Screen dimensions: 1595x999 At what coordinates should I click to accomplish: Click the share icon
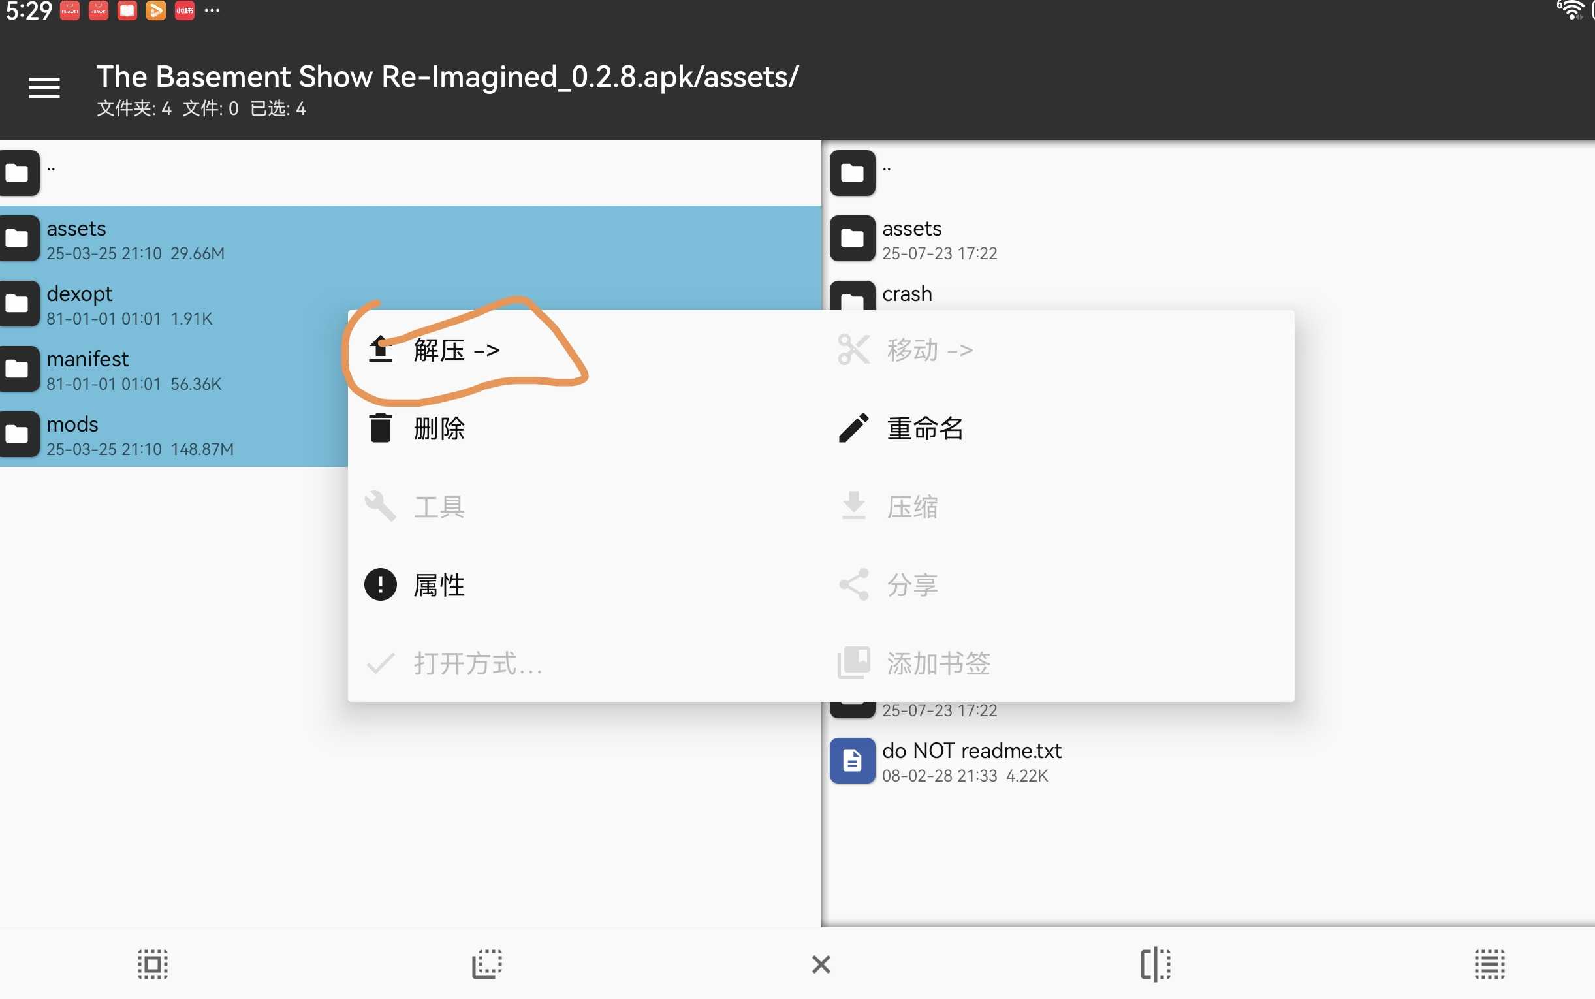pyautogui.click(x=853, y=585)
